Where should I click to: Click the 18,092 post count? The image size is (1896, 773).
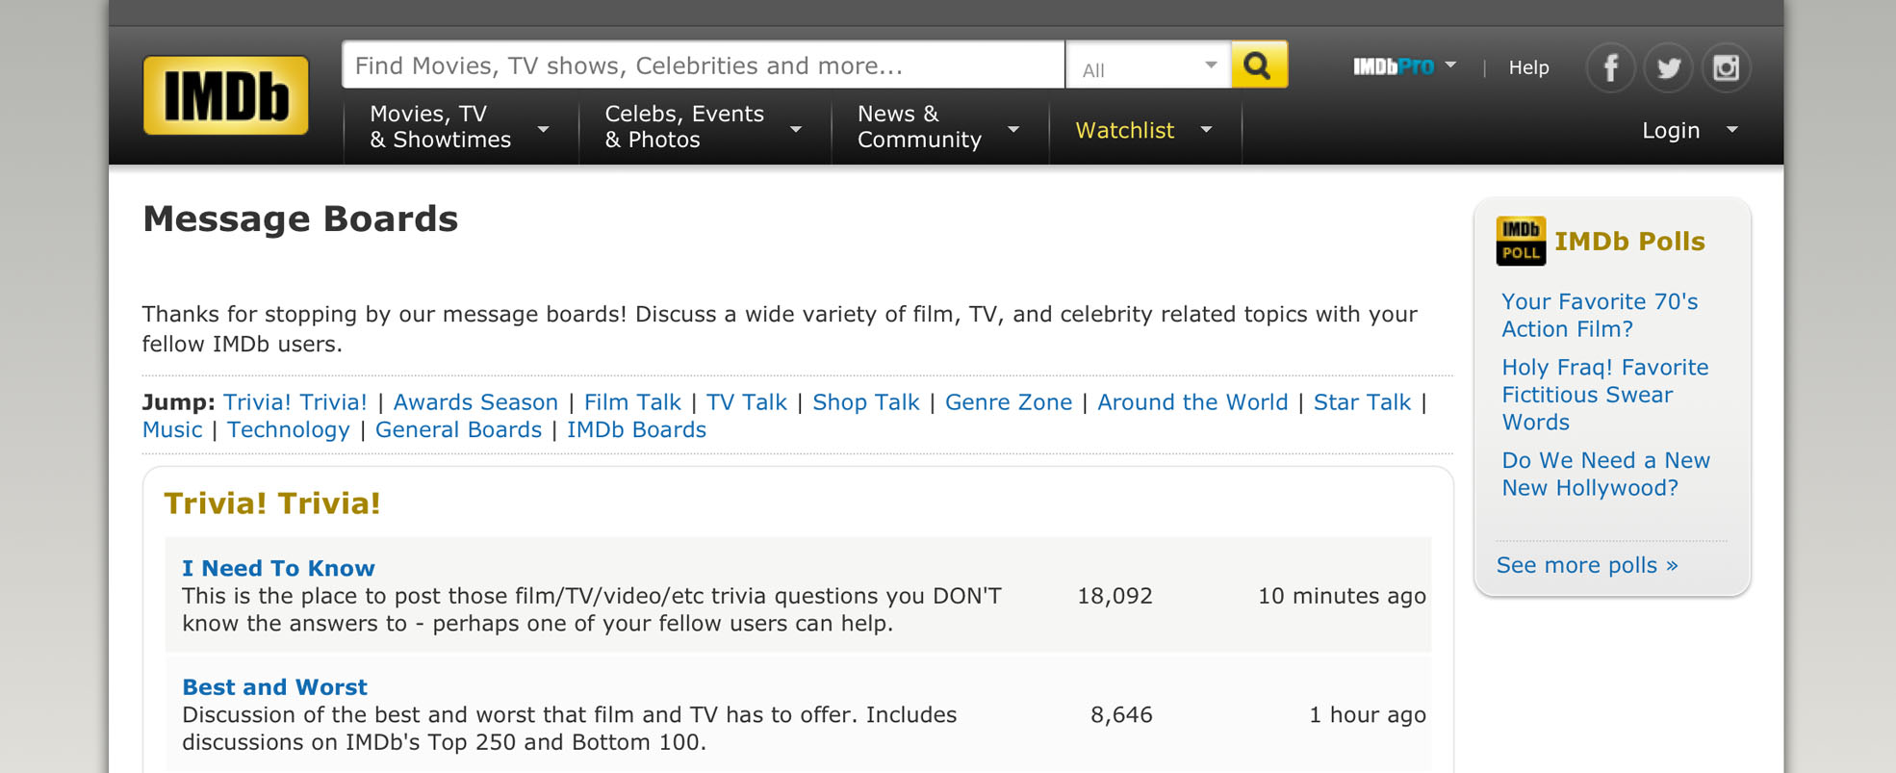tap(1115, 596)
